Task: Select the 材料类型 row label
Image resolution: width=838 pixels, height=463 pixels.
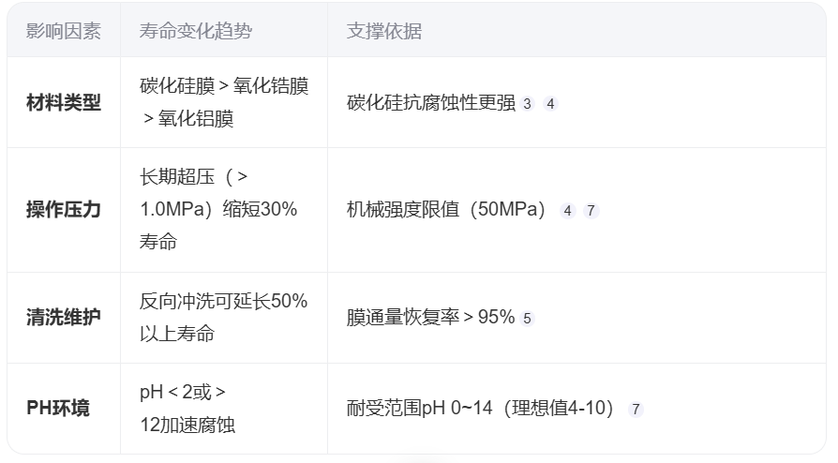Action: point(64,103)
